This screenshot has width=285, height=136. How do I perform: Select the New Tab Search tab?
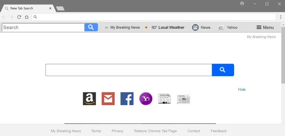(28, 8)
